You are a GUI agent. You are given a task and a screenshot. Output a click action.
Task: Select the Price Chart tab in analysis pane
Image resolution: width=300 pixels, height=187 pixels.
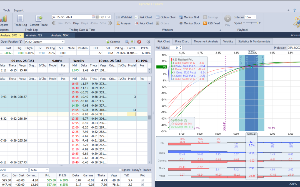[x=182, y=41]
